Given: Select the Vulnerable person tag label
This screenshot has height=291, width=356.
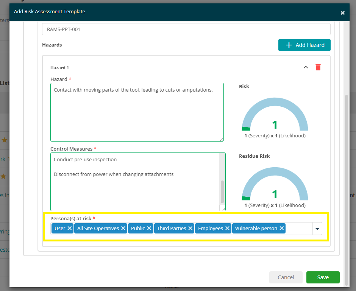Looking at the screenshot, I should pyautogui.click(x=256, y=228).
